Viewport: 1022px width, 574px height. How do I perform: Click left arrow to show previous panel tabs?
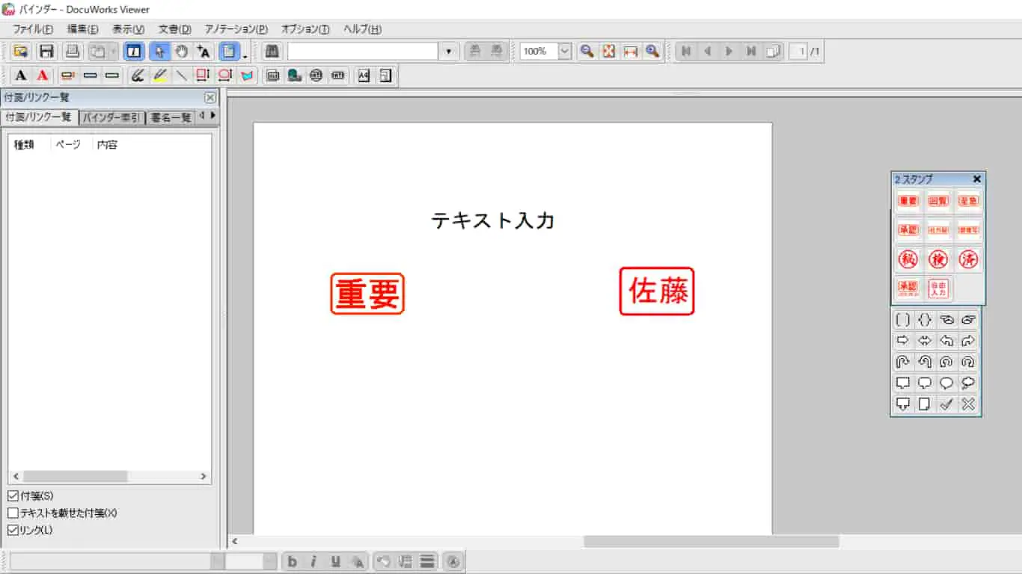pyautogui.click(x=202, y=116)
